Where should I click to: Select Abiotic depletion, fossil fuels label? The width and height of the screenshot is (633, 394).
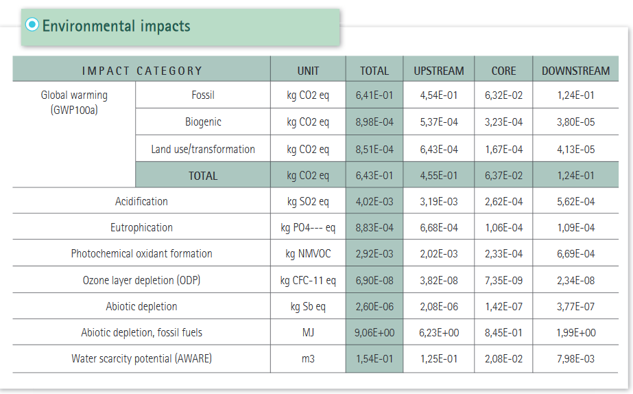pyautogui.click(x=141, y=332)
